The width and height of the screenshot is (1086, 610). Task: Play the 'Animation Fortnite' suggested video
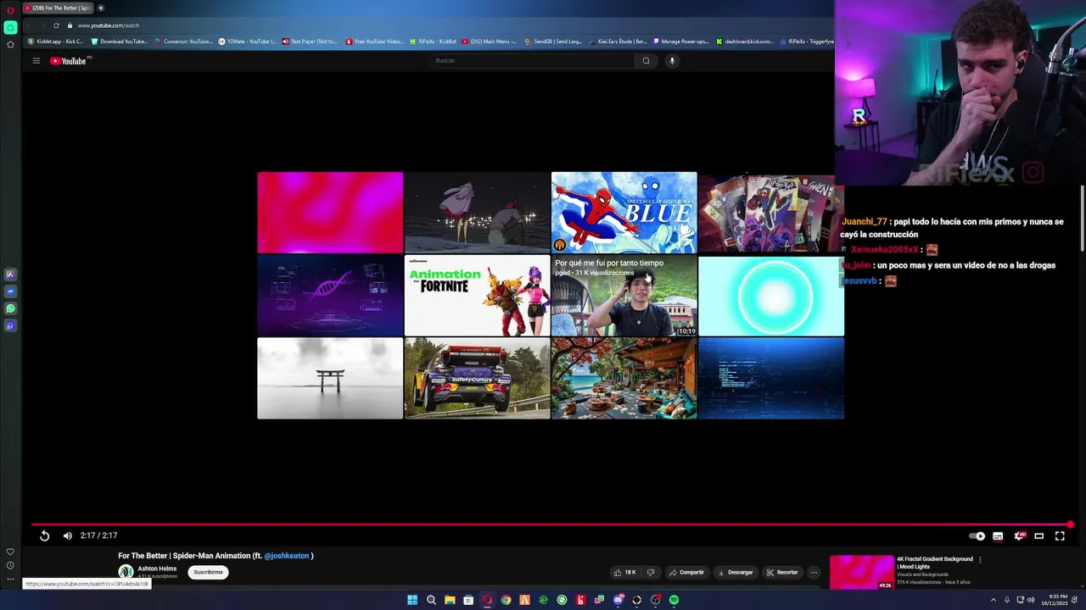[477, 296]
